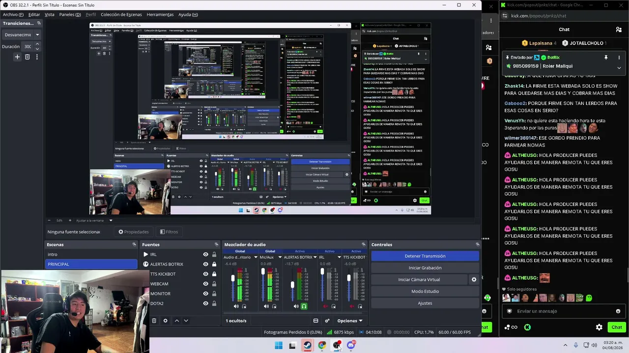
Task: Expand the pinned message chevron in chat
Action: [619, 68]
